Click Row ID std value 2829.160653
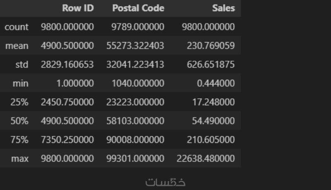The height and width of the screenshot is (190, 331). [67, 65]
